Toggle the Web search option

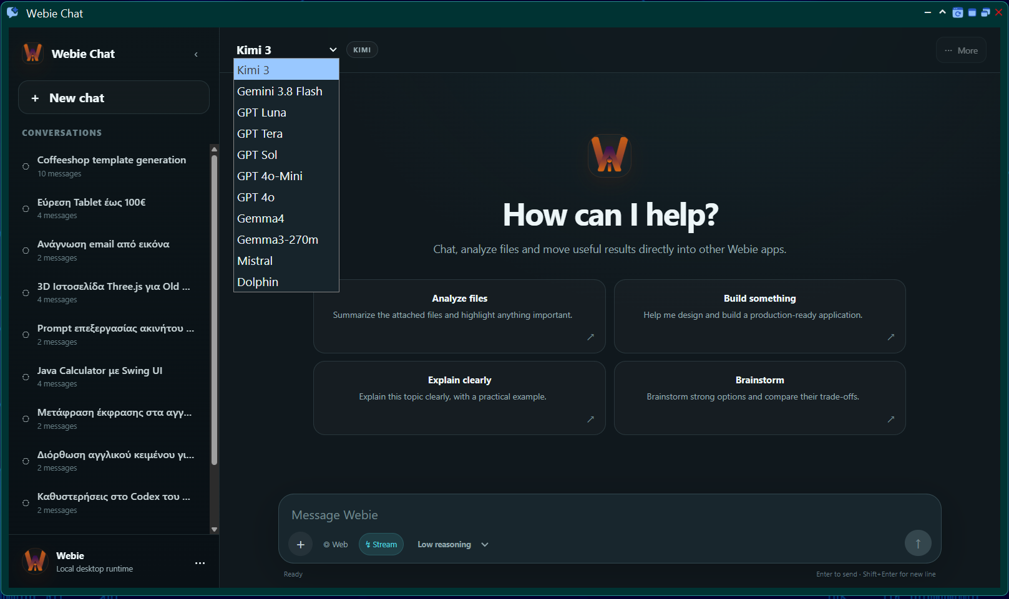pyautogui.click(x=336, y=544)
